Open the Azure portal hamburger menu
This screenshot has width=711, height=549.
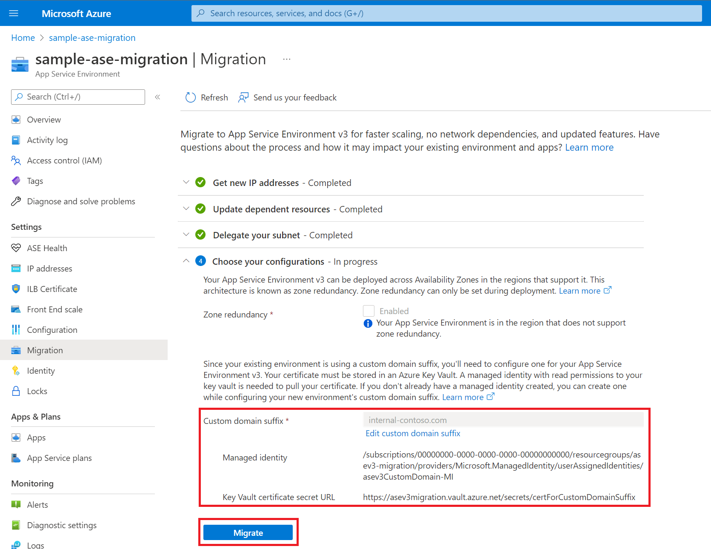(14, 13)
